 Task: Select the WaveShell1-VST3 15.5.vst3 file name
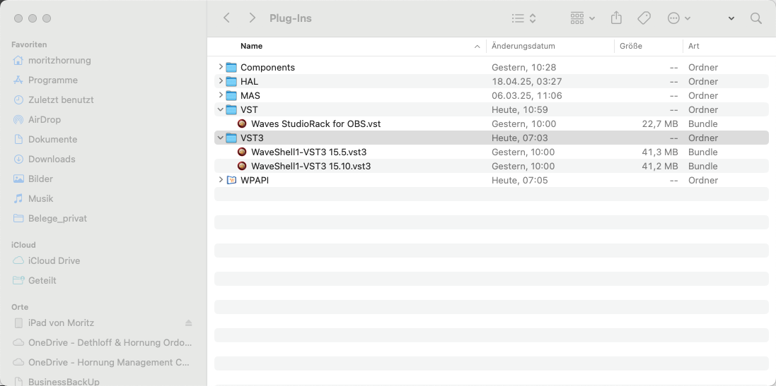(x=309, y=152)
